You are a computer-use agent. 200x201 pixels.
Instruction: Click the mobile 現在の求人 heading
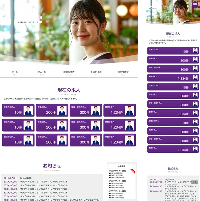tap(173, 34)
